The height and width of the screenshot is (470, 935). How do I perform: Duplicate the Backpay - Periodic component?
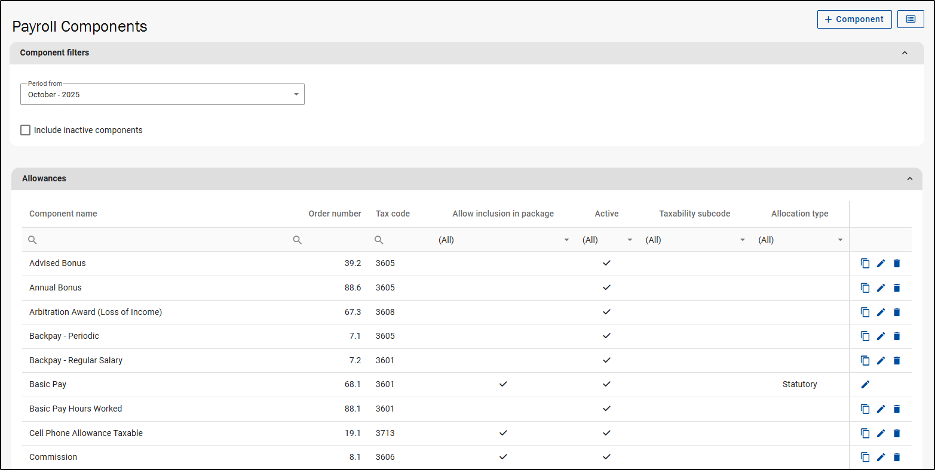865,336
